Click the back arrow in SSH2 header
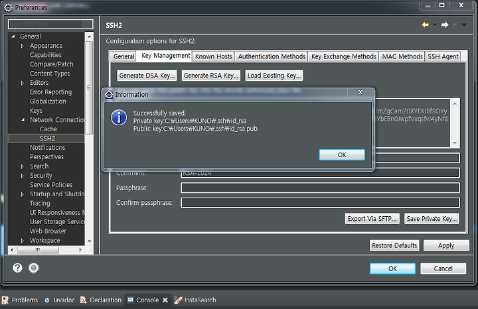Image resolution: width=478 pixels, height=309 pixels. [x=425, y=25]
